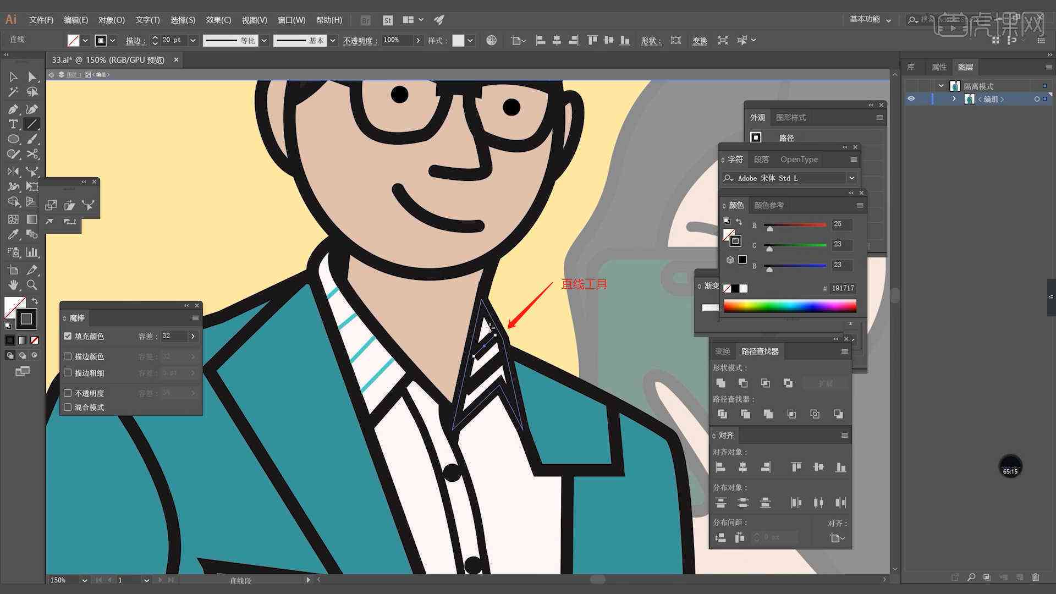Delete selection with trash icon in Layers
1056x594 pixels.
(x=1036, y=577)
